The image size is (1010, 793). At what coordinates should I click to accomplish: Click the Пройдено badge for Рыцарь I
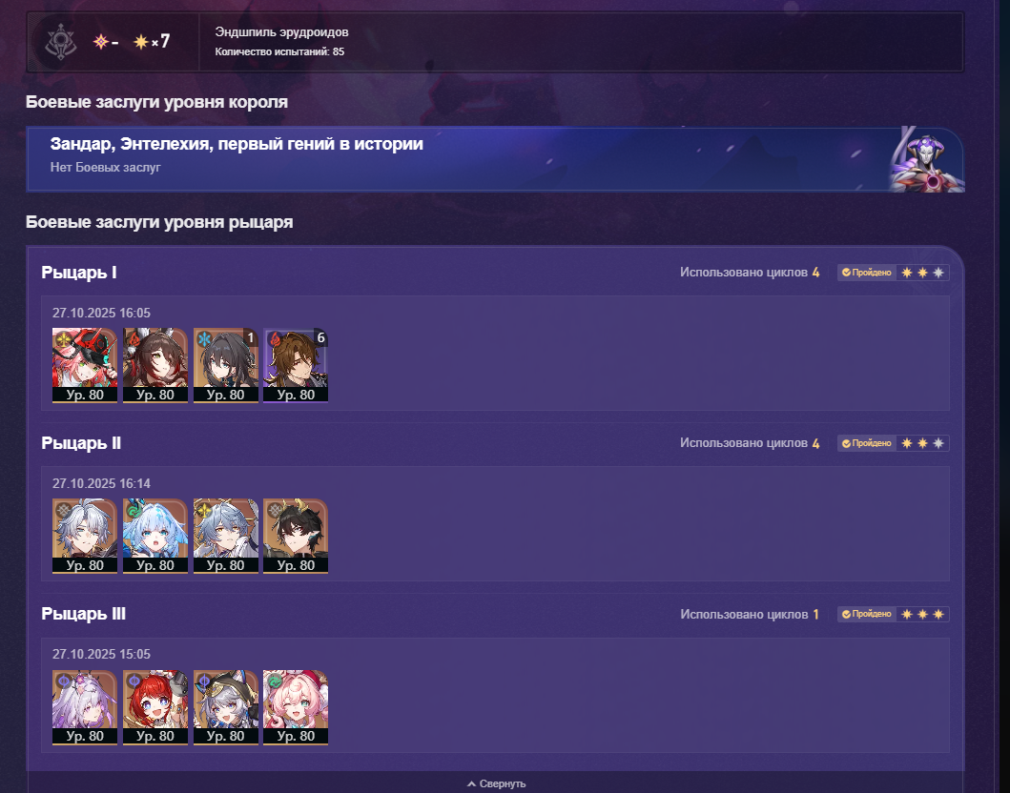pyautogui.click(x=866, y=273)
